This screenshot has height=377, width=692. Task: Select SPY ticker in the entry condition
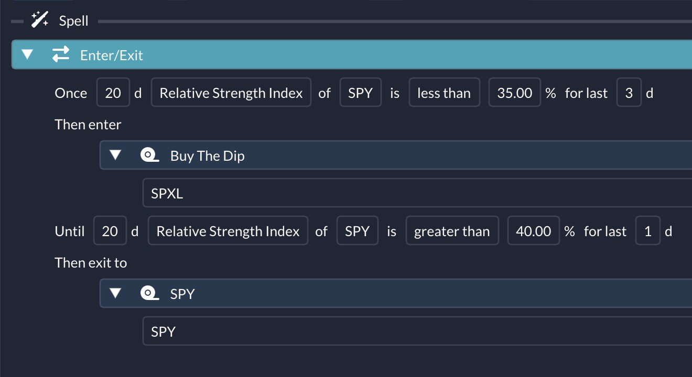360,93
